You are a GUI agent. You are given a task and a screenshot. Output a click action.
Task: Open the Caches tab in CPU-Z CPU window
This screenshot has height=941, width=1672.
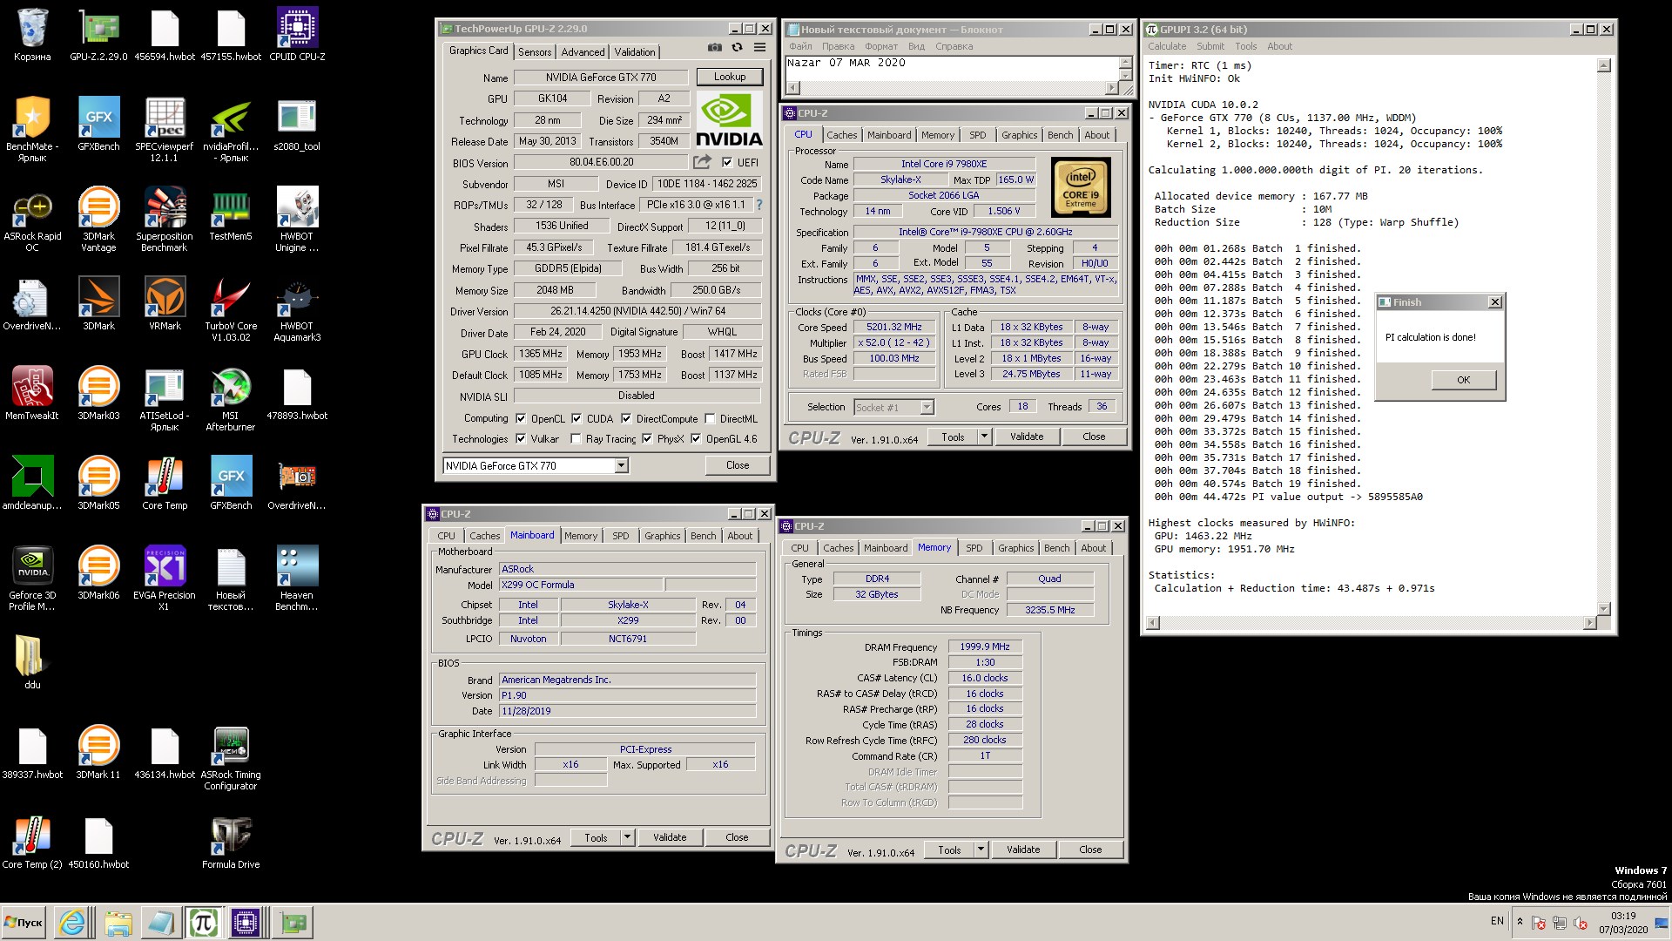pos(841,135)
